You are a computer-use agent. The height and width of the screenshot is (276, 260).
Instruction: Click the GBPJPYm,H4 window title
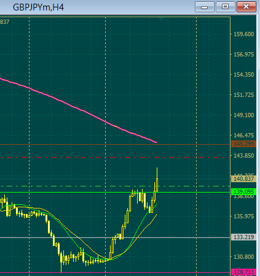[38, 7]
